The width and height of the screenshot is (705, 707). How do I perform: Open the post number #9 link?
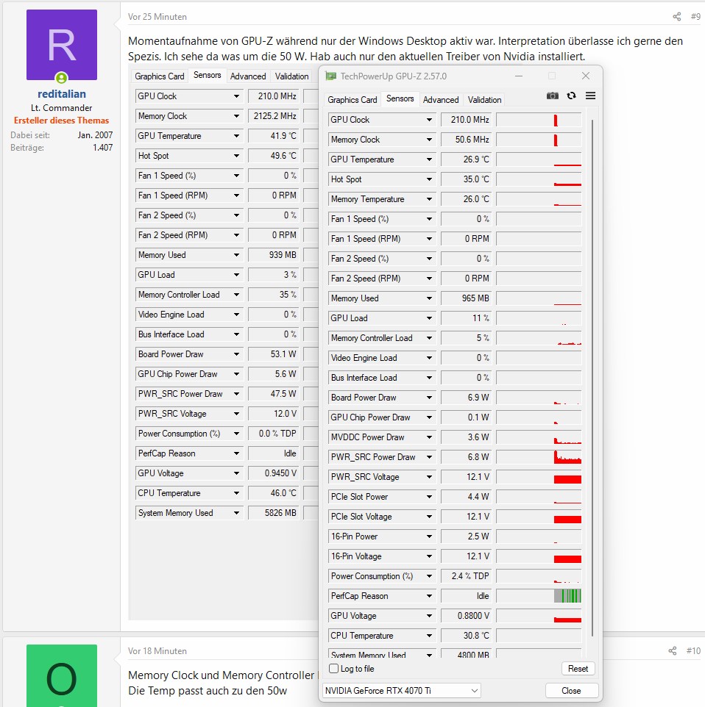pyautogui.click(x=695, y=17)
